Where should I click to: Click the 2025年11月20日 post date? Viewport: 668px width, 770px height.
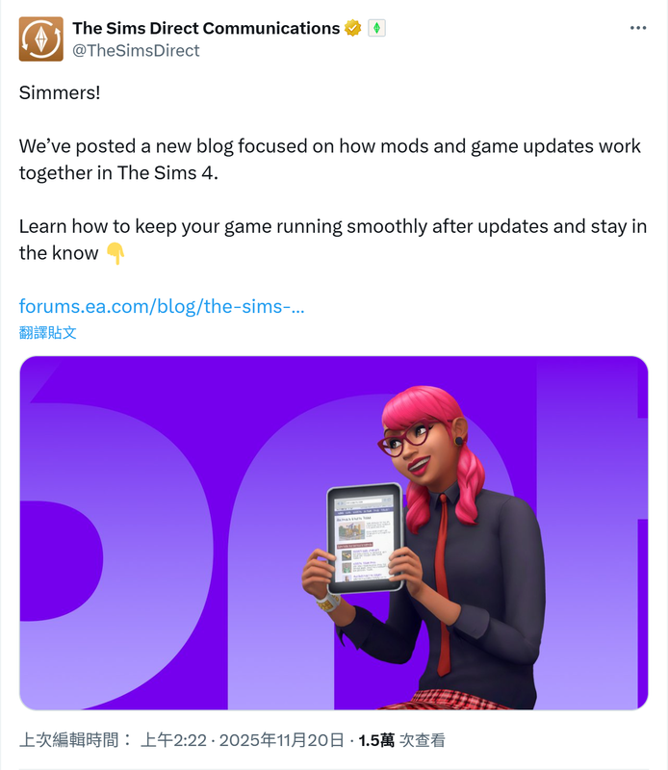point(281,740)
